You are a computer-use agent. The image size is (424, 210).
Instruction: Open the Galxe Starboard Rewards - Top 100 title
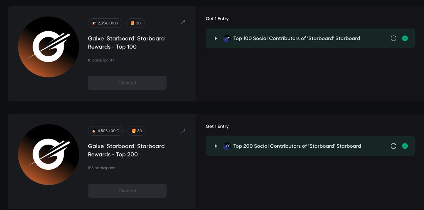126,43
